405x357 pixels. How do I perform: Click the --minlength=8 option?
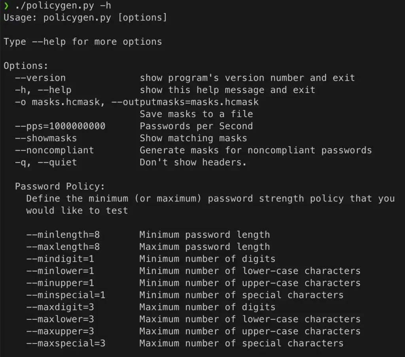[x=63, y=235]
